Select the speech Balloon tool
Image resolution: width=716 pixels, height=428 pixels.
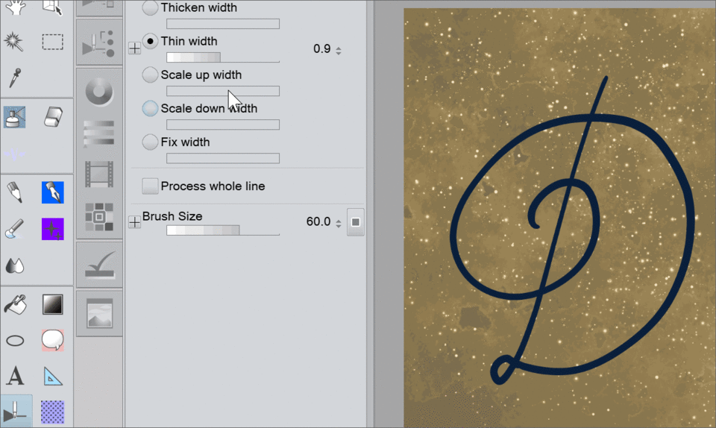point(52,341)
